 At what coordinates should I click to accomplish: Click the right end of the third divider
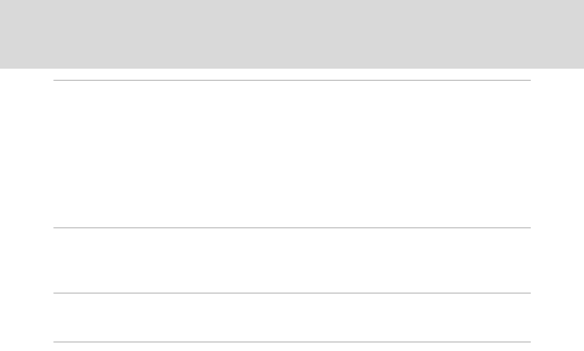pos(529,293)
